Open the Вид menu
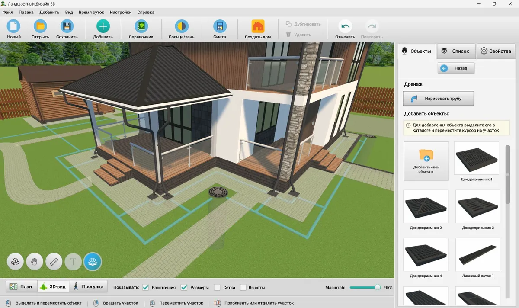The width and height of the screenshot is (519, 308). pyautogui.click(x=69, y=13)
